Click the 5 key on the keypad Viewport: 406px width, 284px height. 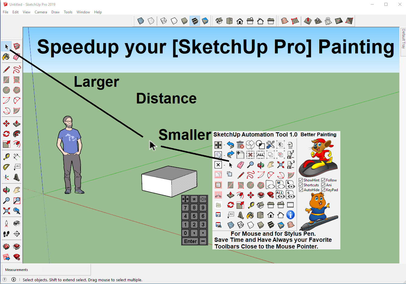(194, 216)
